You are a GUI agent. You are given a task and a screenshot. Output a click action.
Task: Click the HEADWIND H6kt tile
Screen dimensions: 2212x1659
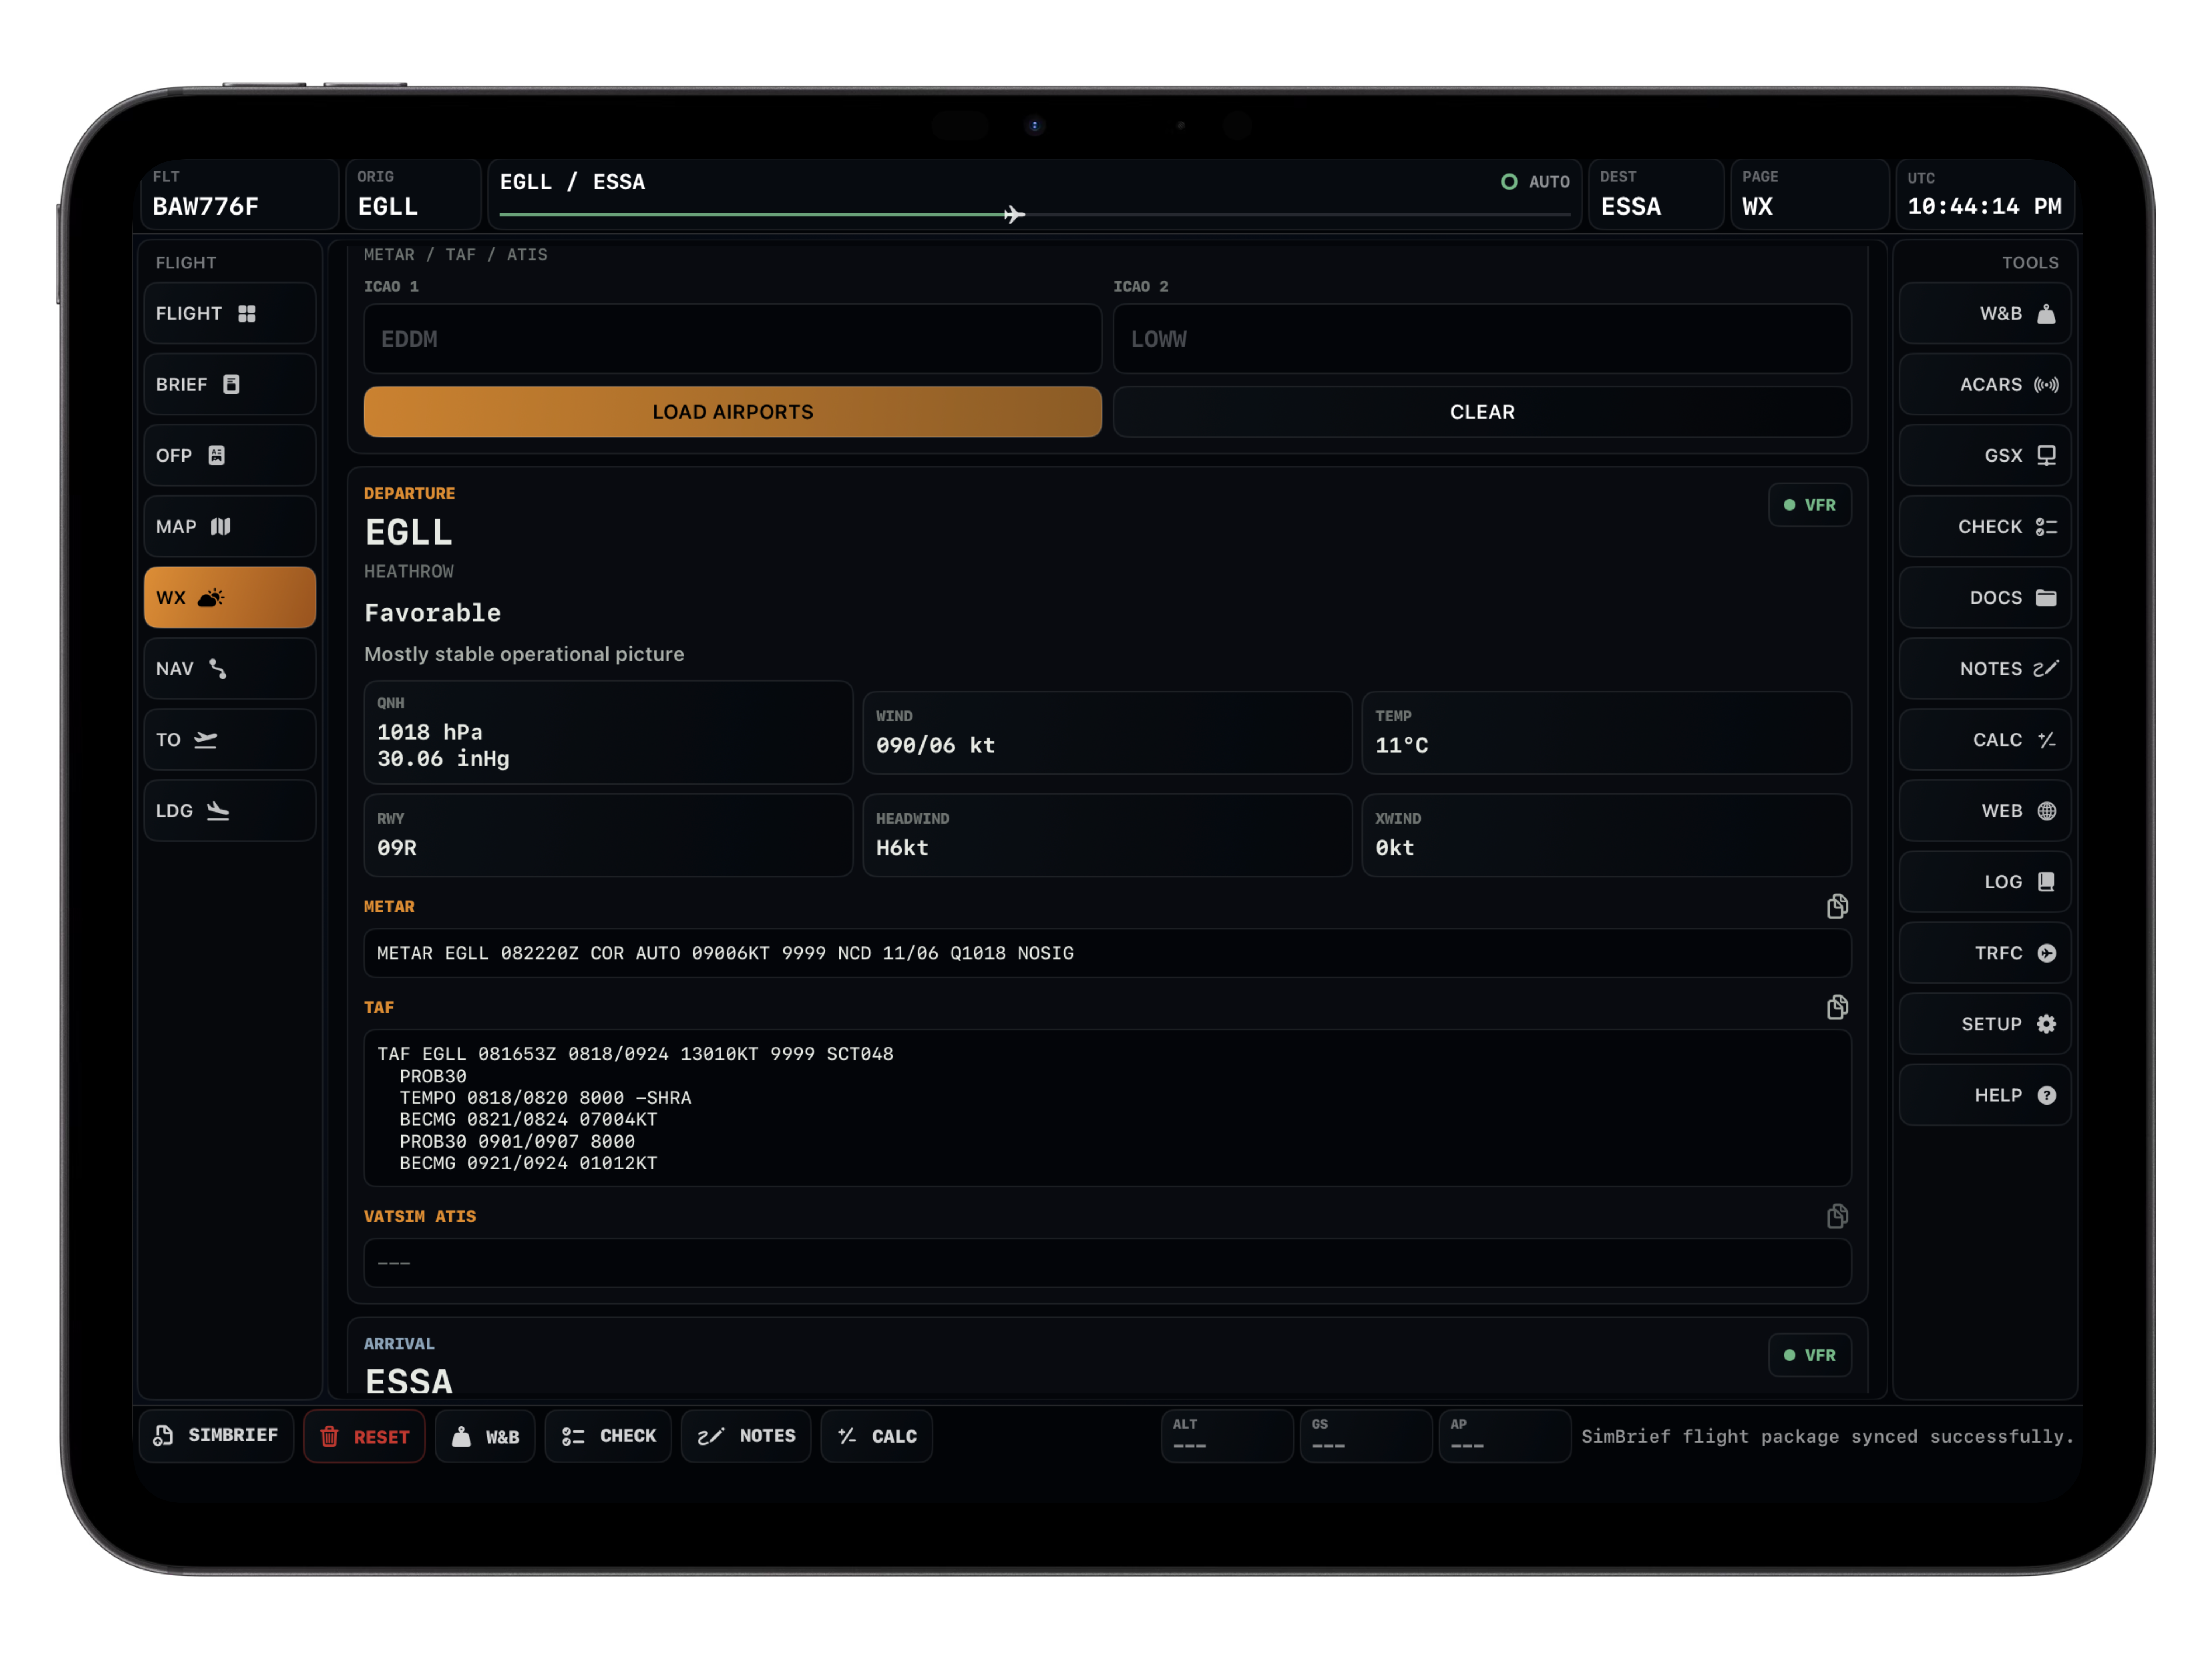pos(1107,835)
